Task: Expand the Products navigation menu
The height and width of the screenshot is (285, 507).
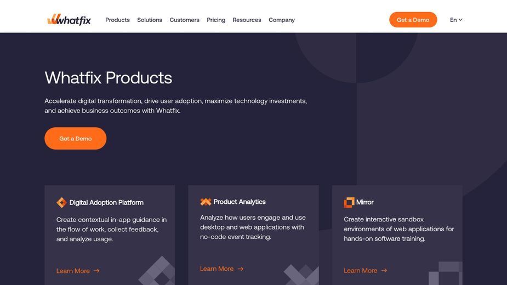Action: pyautogui.click(x=117, y=20)
